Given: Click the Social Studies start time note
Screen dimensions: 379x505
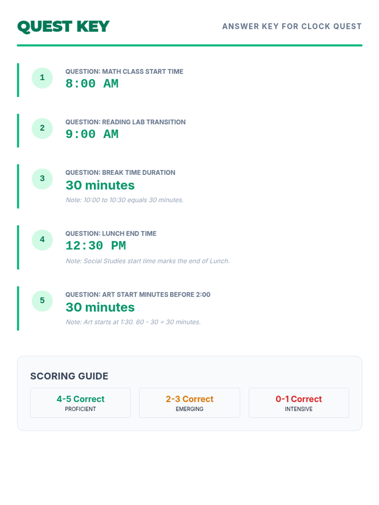Looking at the screenshot, I should point(147,261).
